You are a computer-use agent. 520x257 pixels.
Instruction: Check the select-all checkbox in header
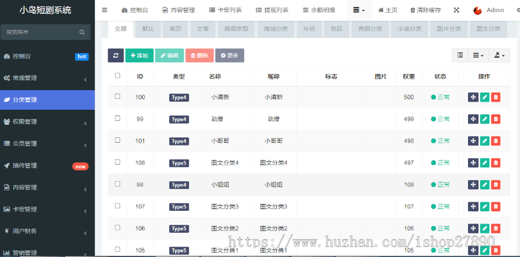coord(118,76)
